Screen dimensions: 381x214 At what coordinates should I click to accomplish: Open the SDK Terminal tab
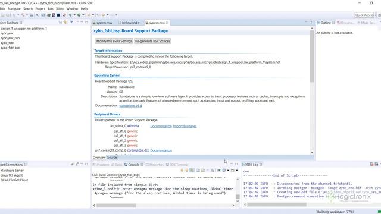point(177,165)
